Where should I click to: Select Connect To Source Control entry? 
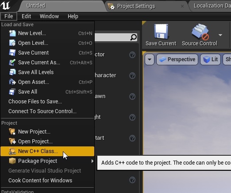tap(47, 111)
